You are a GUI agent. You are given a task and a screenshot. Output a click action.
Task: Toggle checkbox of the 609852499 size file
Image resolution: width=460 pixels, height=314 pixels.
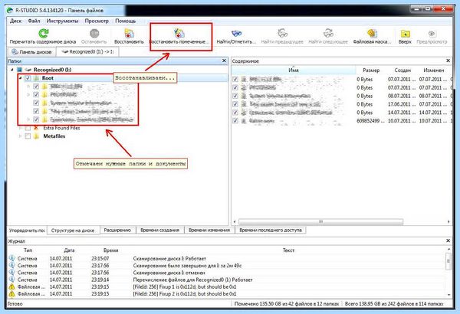click(235, 120)
